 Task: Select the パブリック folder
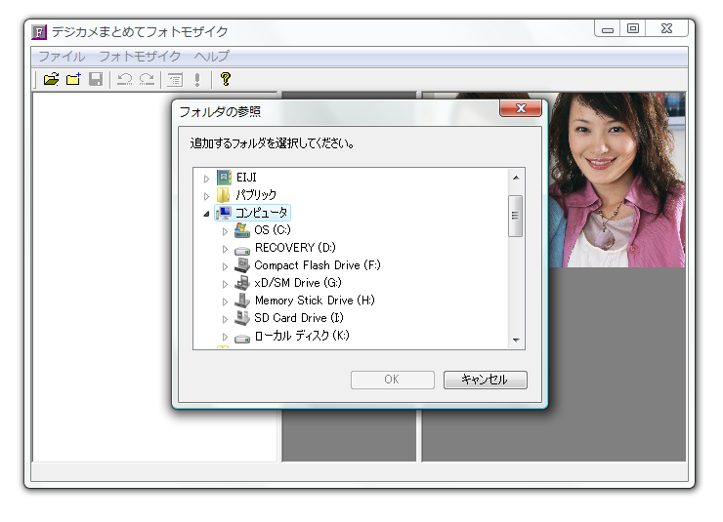pos(255,195)
